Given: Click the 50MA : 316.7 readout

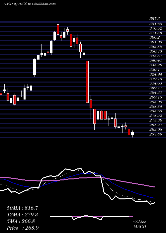Looking at the screenshot, I should (x=22, y=208).
